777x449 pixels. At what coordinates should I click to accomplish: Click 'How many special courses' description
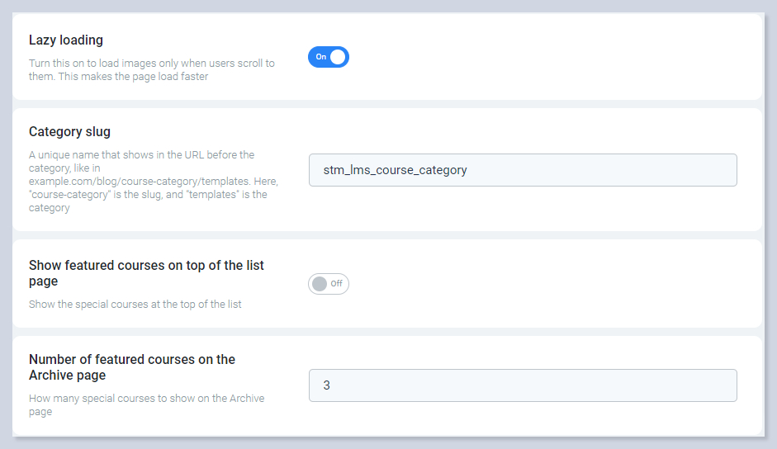pyautogui.click(x=146, y=404)
